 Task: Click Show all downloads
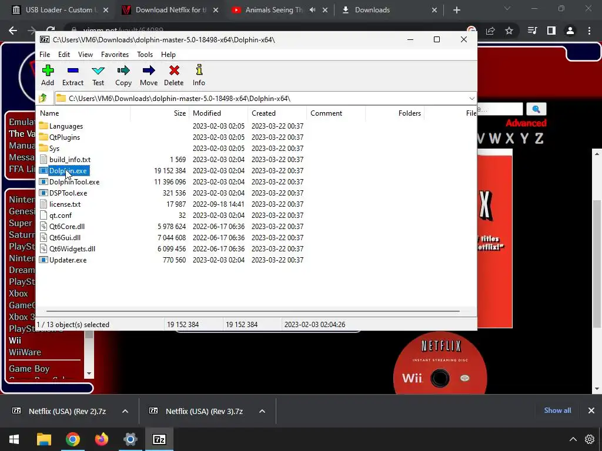click(557, 410)
